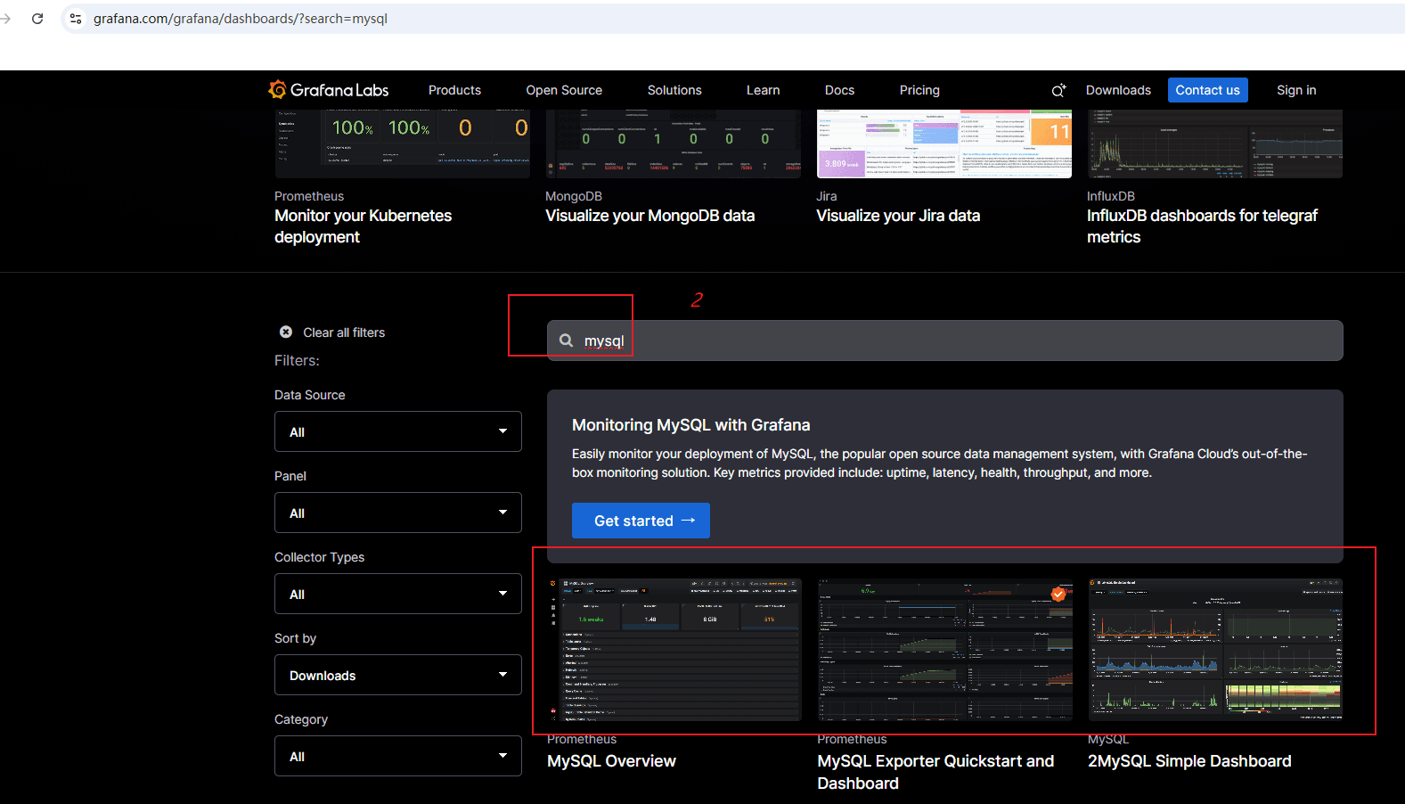This screenshot has width=1405, height=804.
Task: Go forward with browser arrow icon
Action: click(6, 19)
